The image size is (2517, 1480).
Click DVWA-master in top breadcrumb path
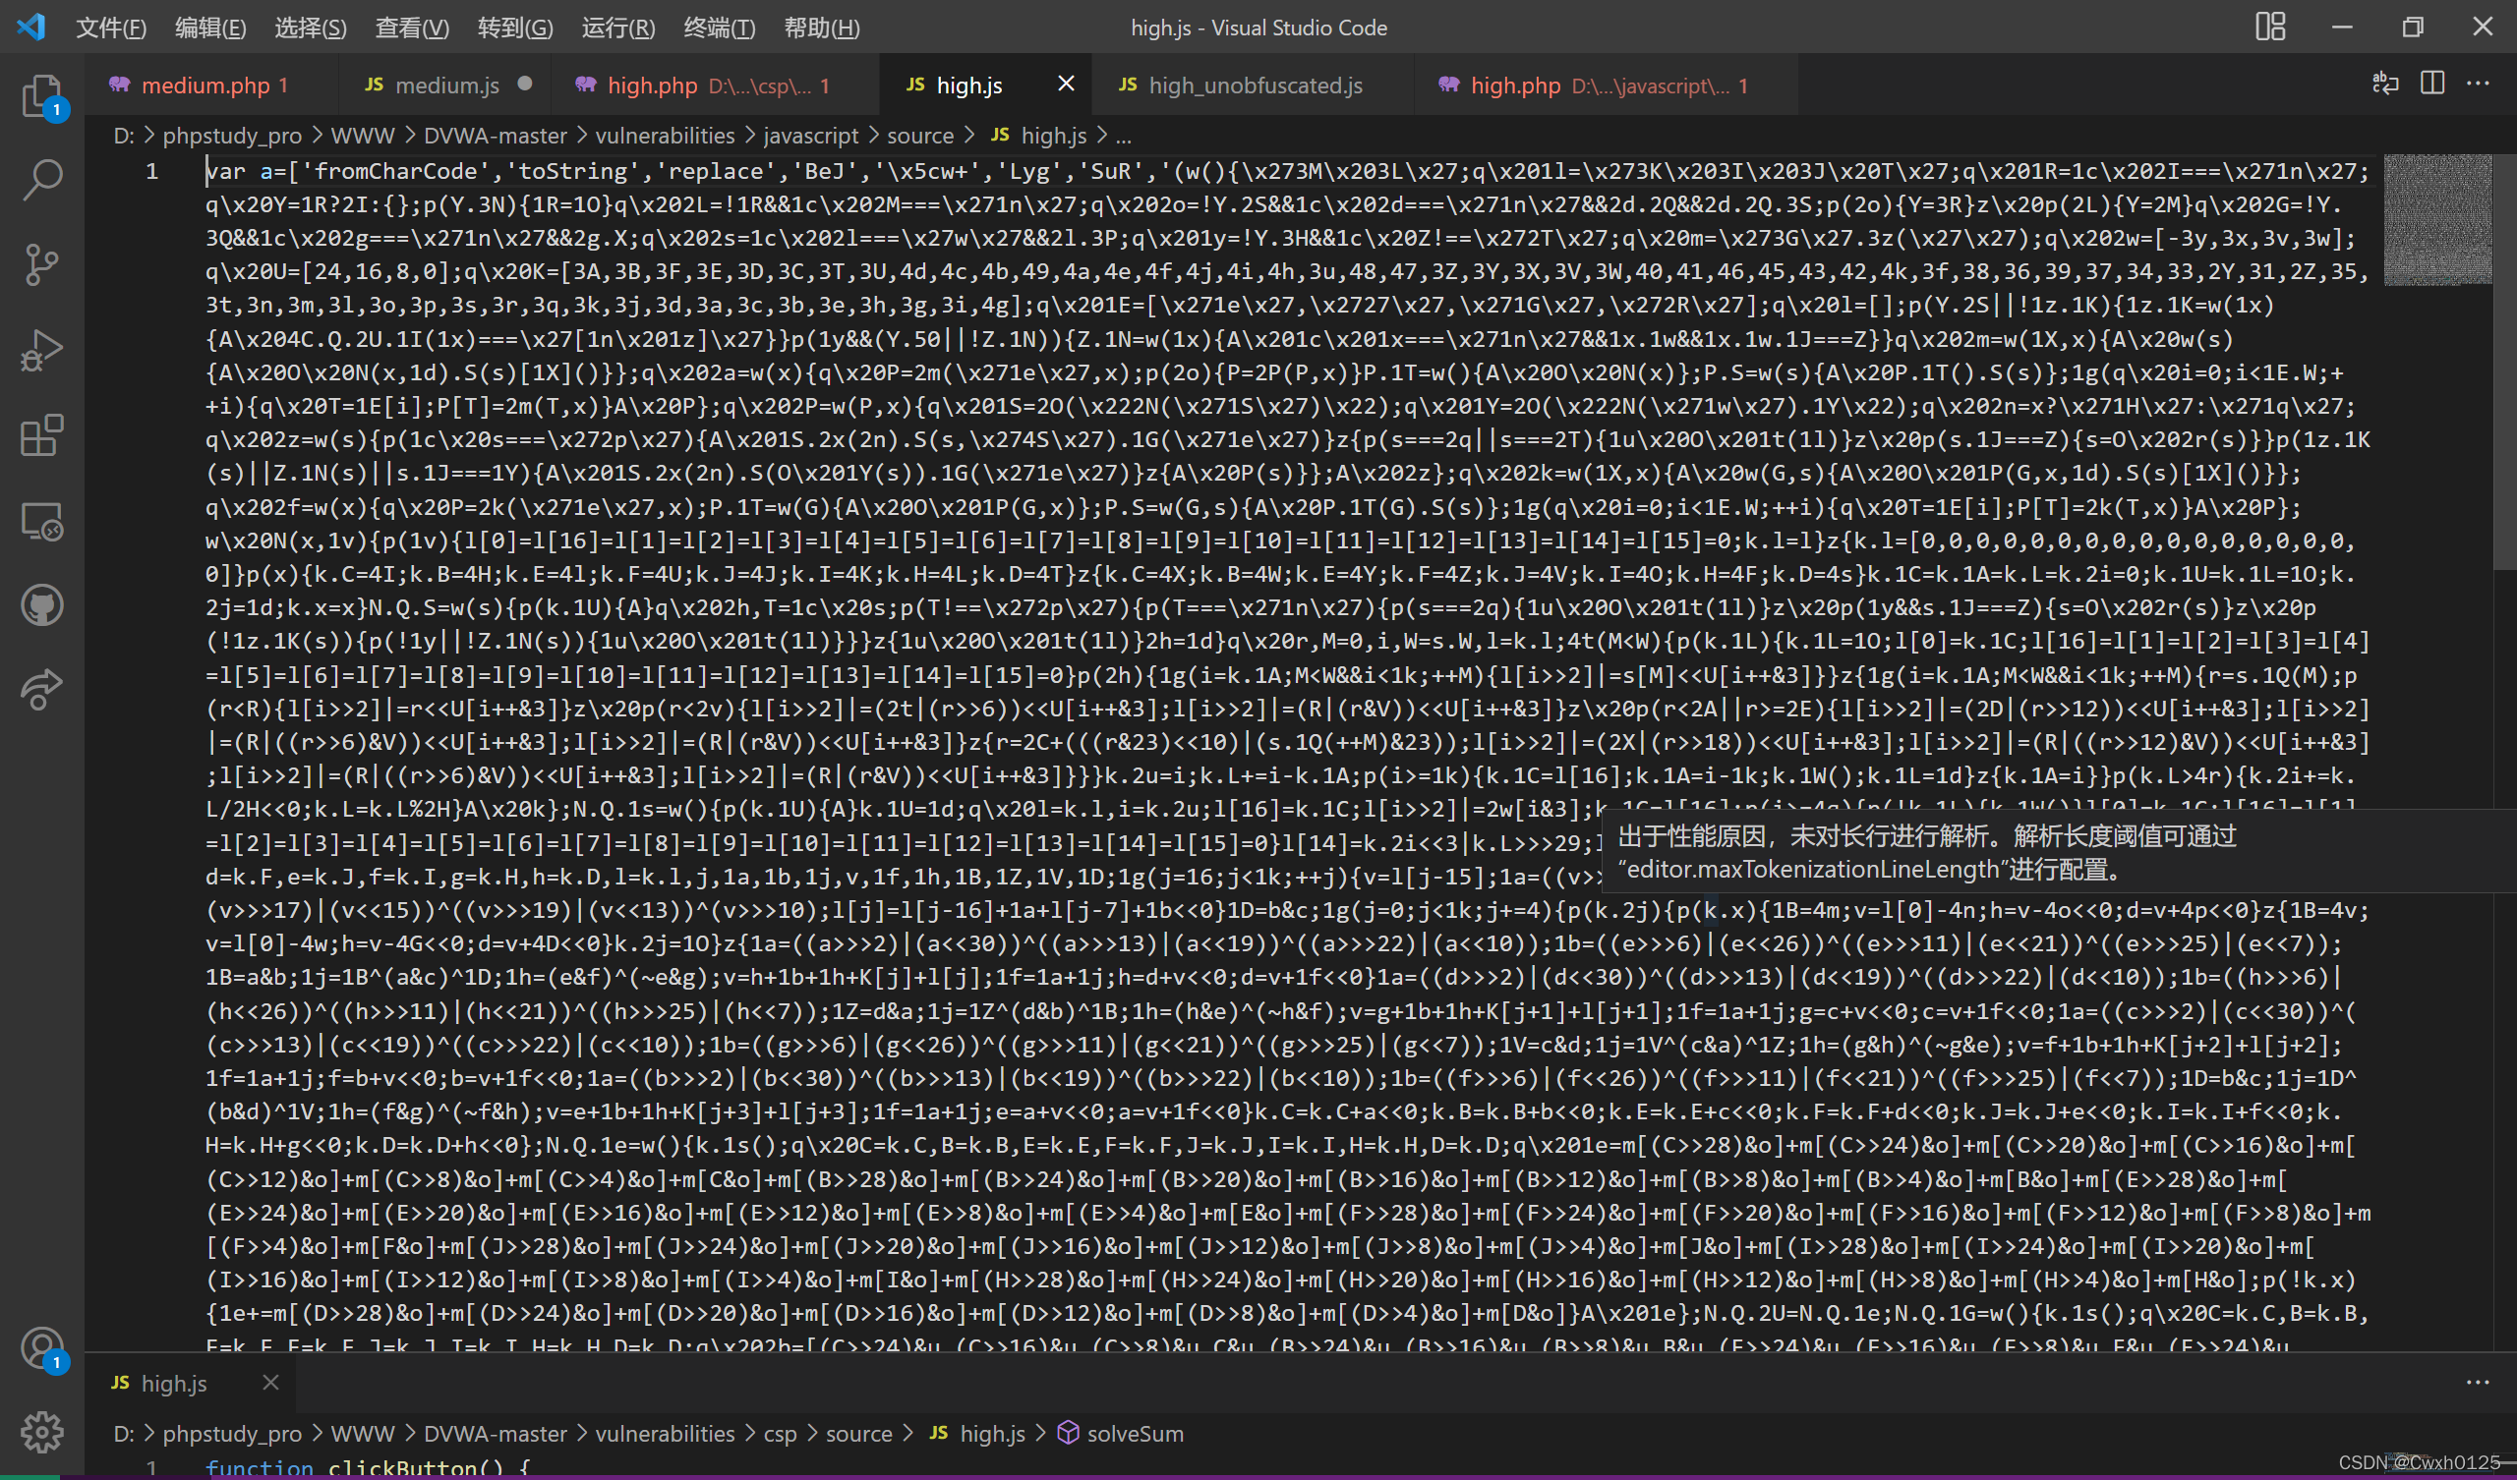tap(495, 135)
